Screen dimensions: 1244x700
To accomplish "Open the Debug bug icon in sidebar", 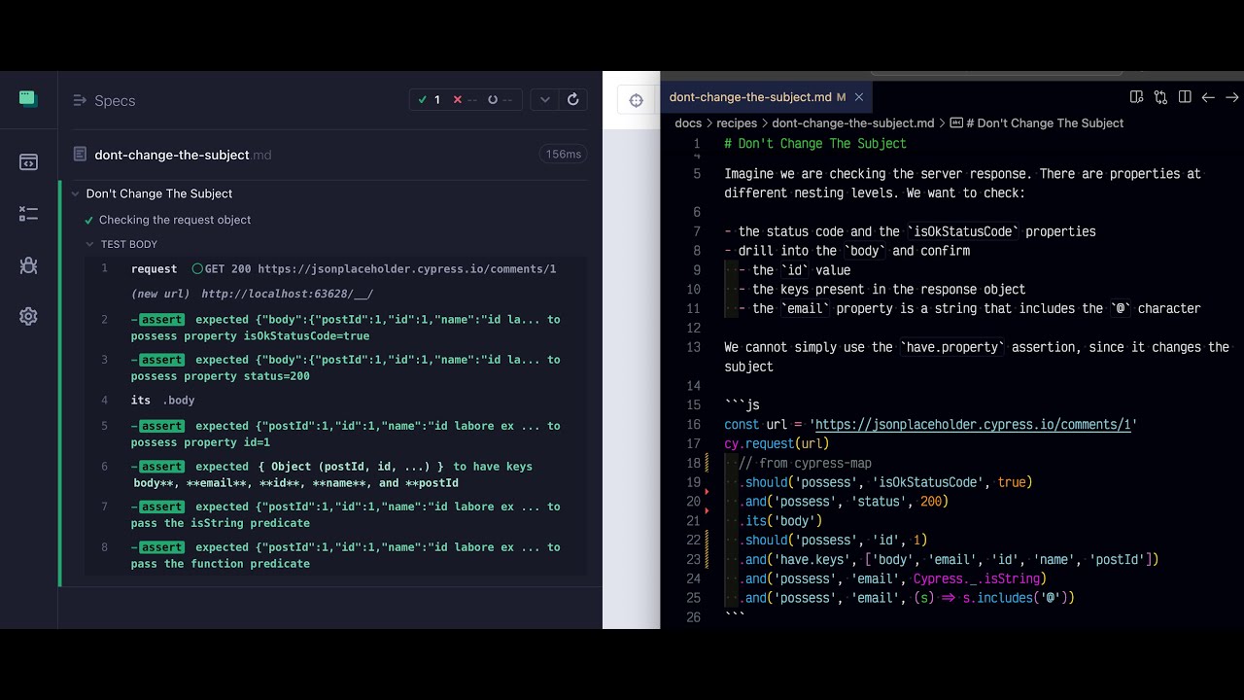I will coord(28,265).
